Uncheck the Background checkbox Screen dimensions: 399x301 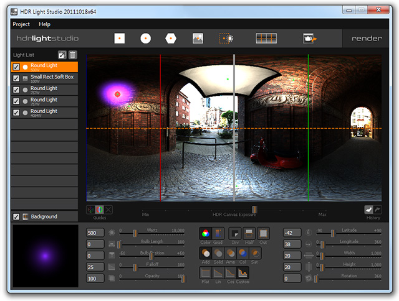coord(16,217)
